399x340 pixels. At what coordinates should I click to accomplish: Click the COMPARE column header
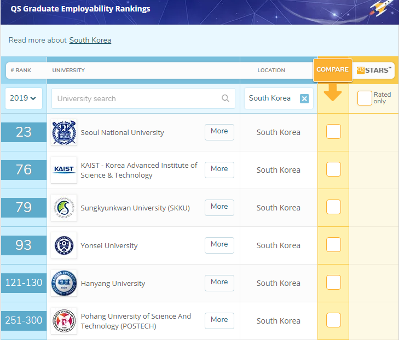pyautogui.click(x=332, y=70)
